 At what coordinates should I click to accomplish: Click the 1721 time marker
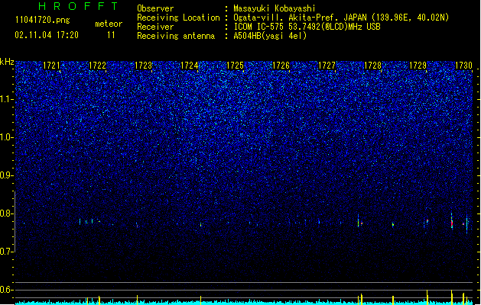[x=51, y=65]
